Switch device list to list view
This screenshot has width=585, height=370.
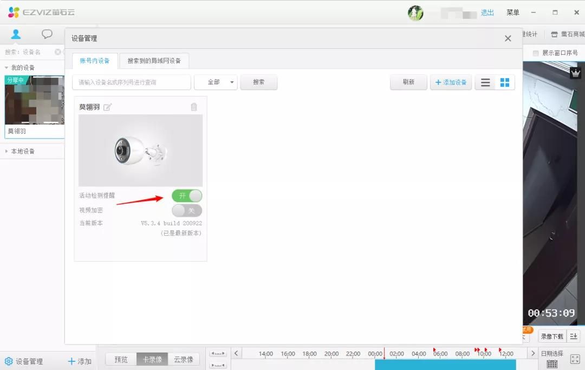pos(485,82)
